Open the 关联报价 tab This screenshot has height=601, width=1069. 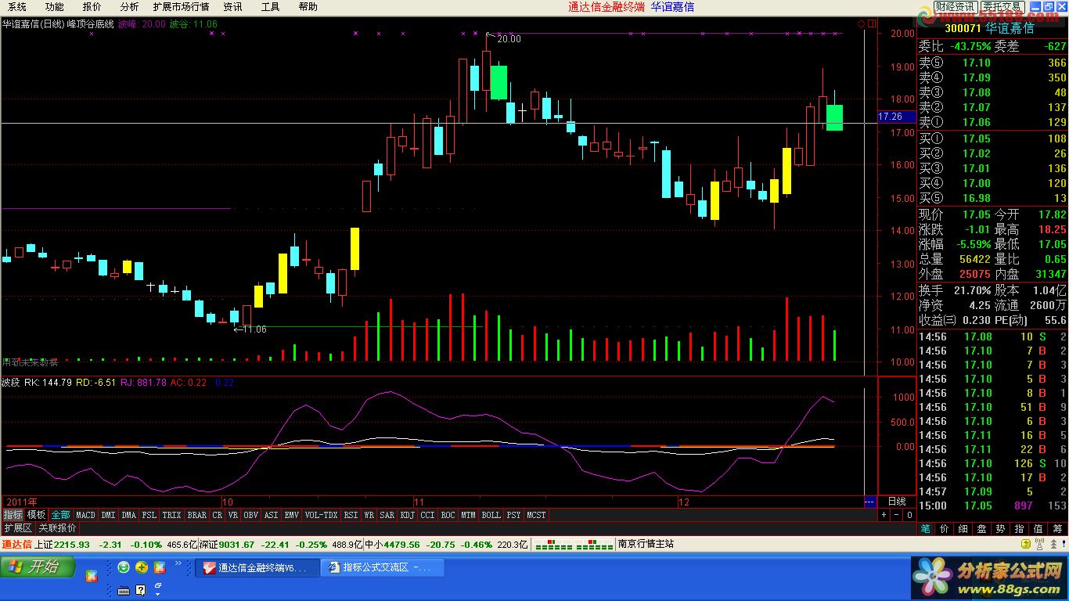tap(57, 528)
